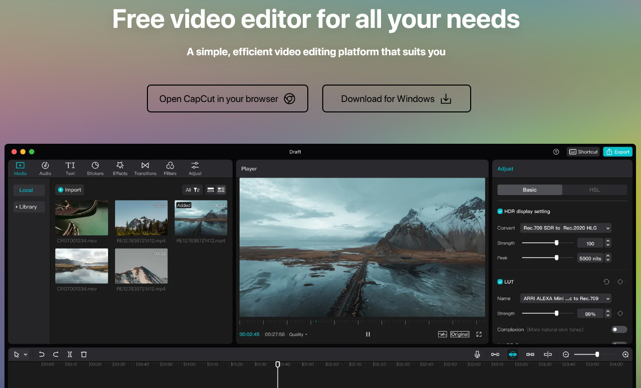
Task: Open the video scopes waveform icon
Action: 442,334
